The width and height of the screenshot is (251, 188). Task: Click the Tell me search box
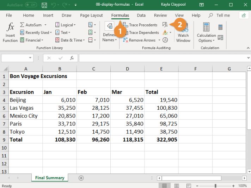pos(219,16)
